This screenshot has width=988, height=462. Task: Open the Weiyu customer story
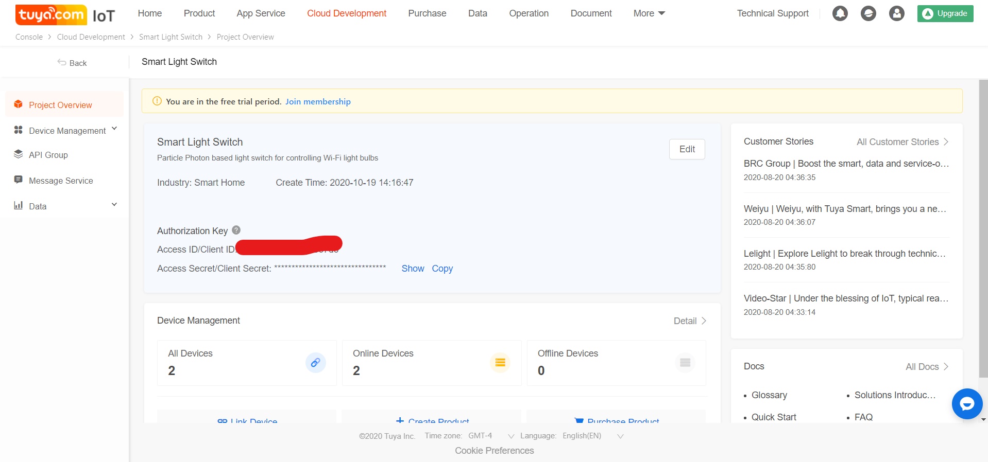[x=845, y=209]
